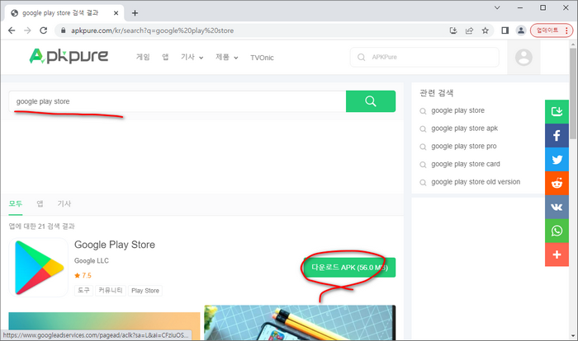Click the green search magnifier button
The width and height of the screenshot is (578, 341).
(371, 101)
